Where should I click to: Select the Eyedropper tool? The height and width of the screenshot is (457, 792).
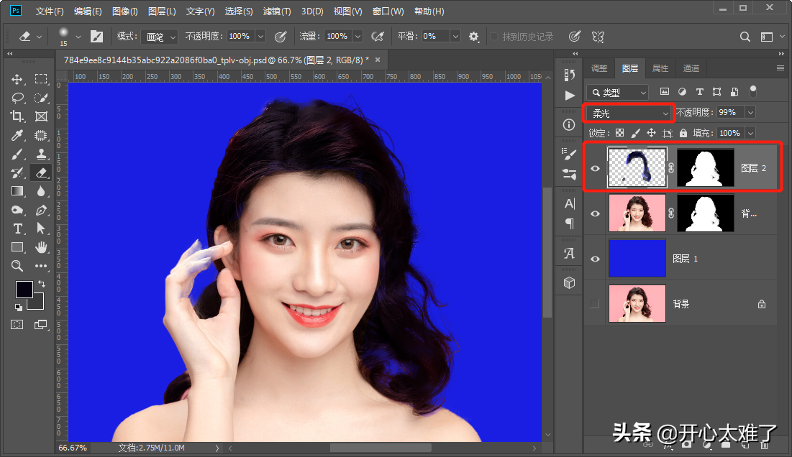coord(17,135)
